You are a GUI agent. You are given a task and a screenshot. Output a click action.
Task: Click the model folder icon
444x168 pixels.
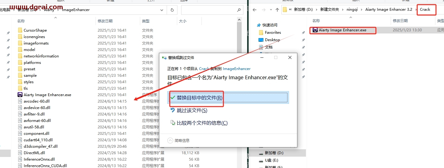pos(20,49)
